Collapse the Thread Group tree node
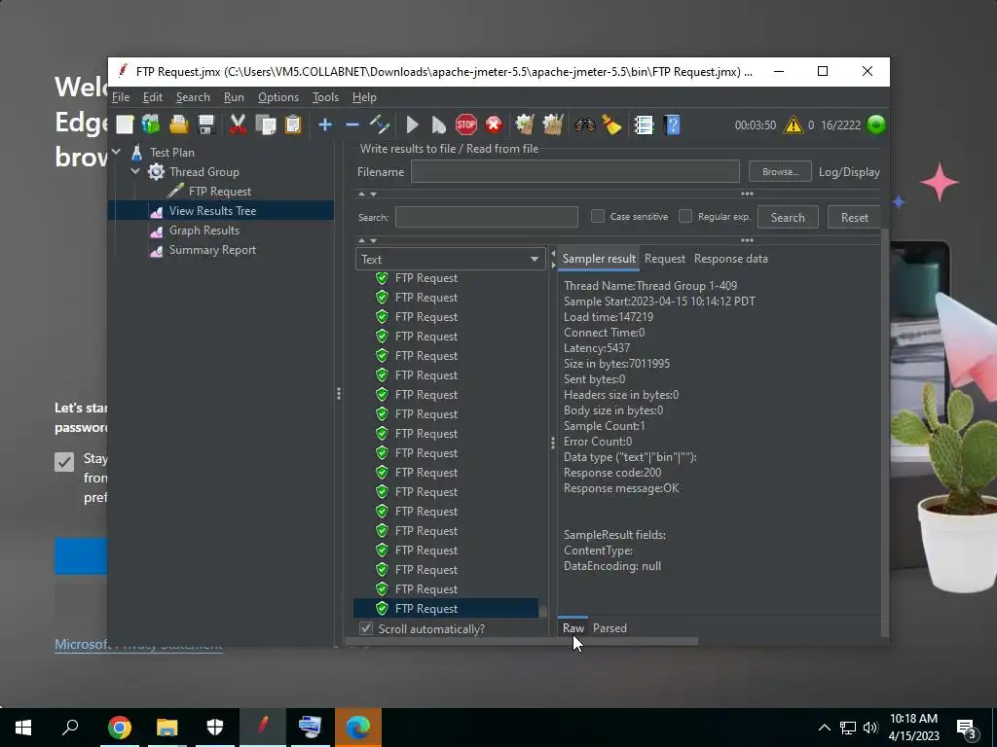This screenshot has height=747, width=997. [x=135, y=171]
